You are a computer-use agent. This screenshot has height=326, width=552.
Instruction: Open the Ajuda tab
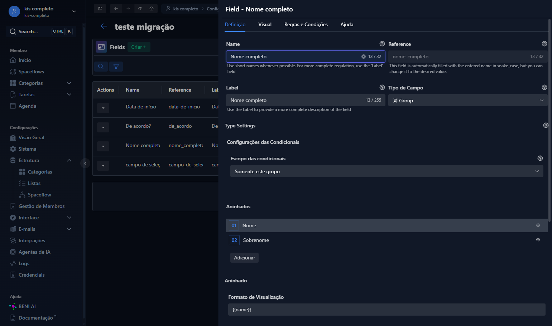[x=347, y=24]
